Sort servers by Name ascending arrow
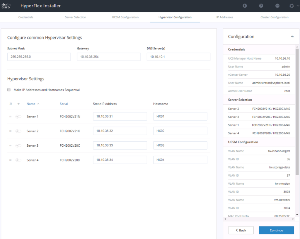Image resolution: width=300 pixels, height=239 pixels. click(38, 104)
